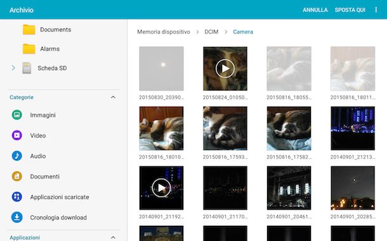Click the Alarms folder icon
The width and height of the screenshot is (387, 241).
click(29, 49)
